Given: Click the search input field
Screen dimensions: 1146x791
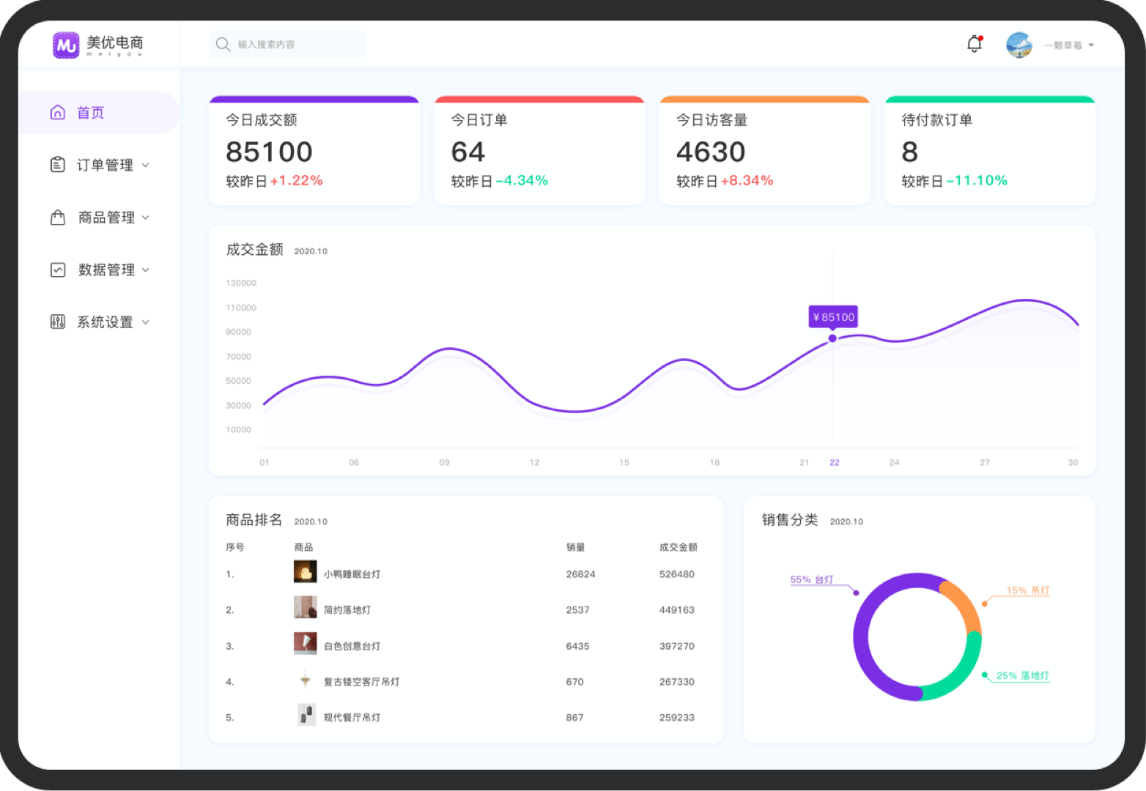Looking at the screenshot, I should (x=293, y=44).
